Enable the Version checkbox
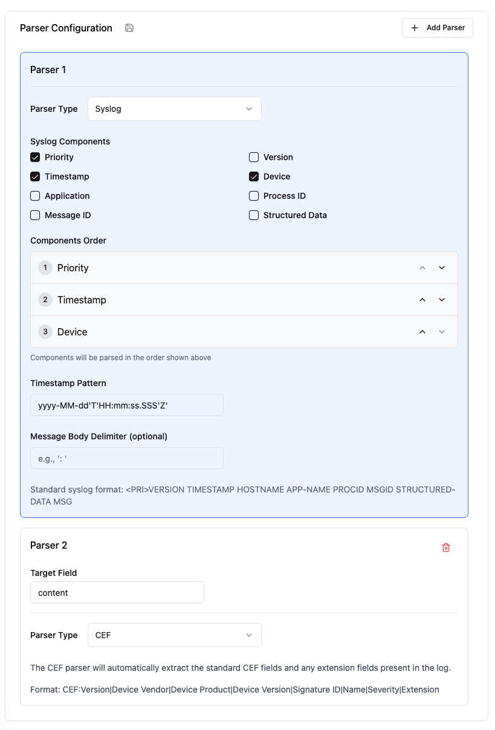The width and height of the screenshot is (495, 730). pyautogui.click(x=254, y=157)
